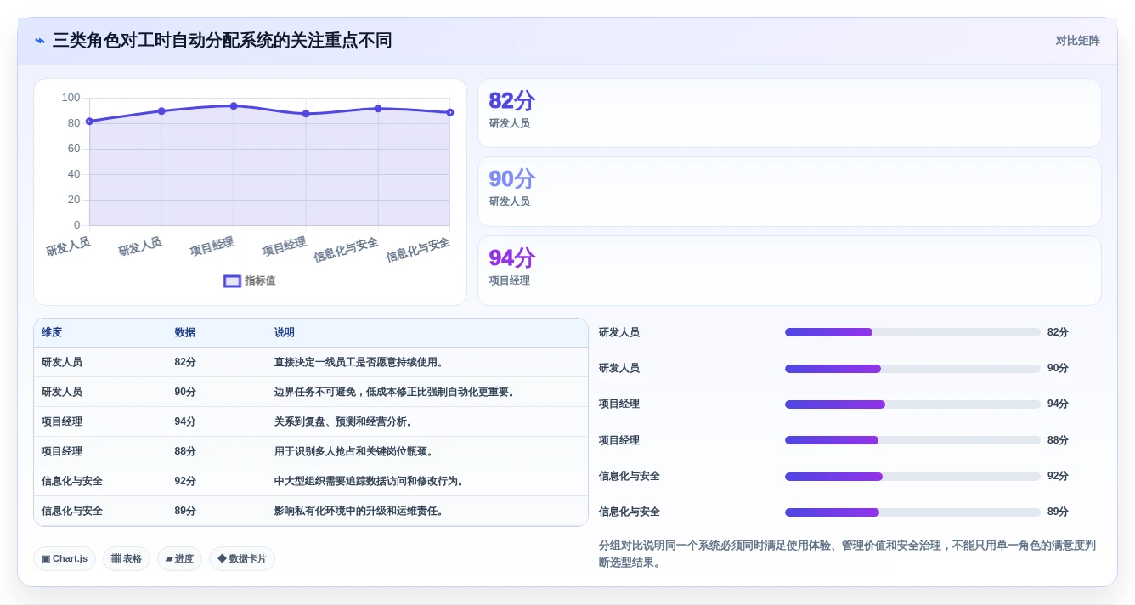The width and height of the screenshot is (1135, 605).
Task: Click the 82分 progress bar
Action: (912, 332)
